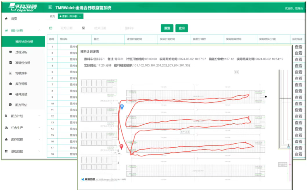Image resolution: width=307 pixels, height=190 pixels.
Task: Expand the 基础数据 menu section
Action: 39,151
